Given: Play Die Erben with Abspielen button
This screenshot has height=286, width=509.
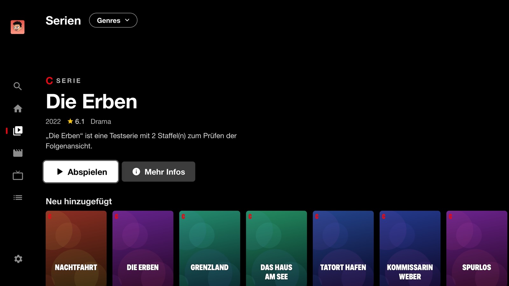Looking at the screenshot, I should pos(81,172).
